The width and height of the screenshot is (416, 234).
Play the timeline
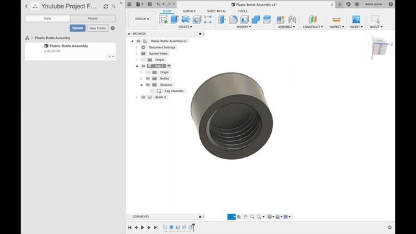[142, 227]
